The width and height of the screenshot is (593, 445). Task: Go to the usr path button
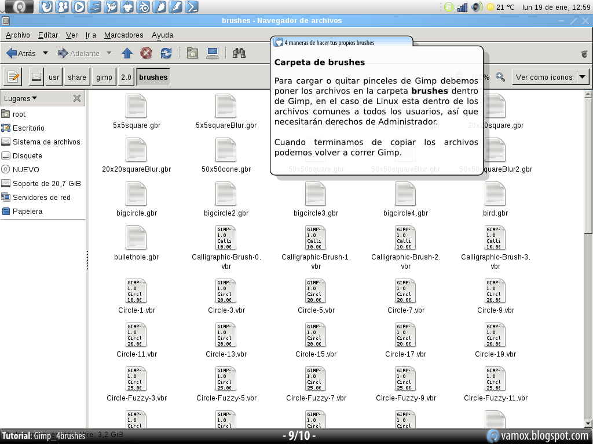point(54,77)
